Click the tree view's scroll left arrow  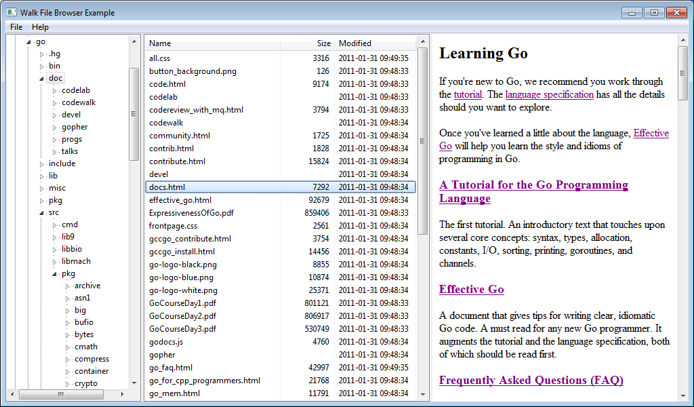(x=12, y=394)
